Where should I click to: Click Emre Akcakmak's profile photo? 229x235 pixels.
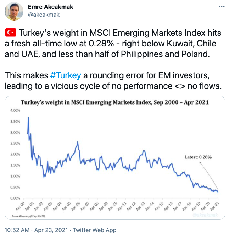point(14,11)
